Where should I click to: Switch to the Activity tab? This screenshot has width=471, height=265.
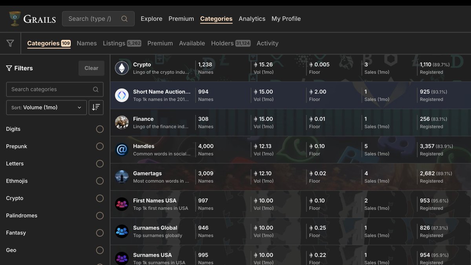pos(268,43)
